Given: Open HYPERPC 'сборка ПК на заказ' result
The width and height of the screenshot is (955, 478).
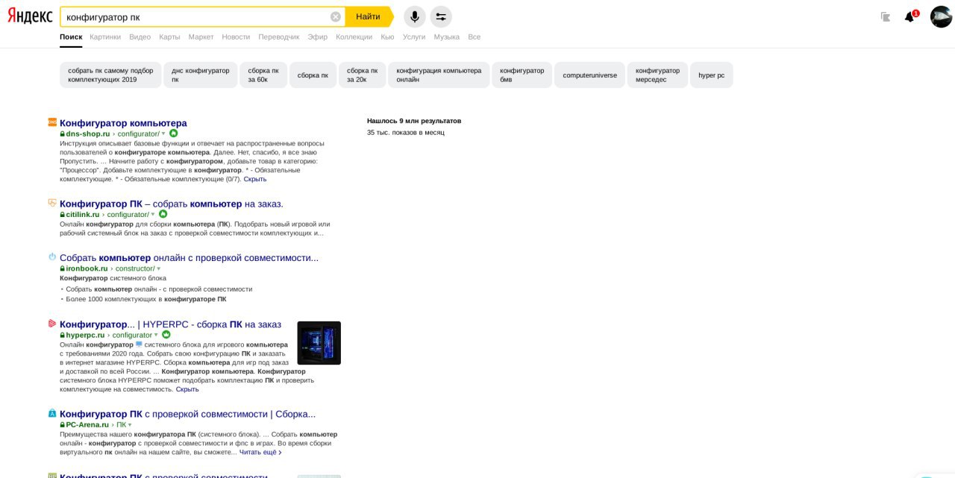Looking at the screenshot, I should click(x=170, y=324).
